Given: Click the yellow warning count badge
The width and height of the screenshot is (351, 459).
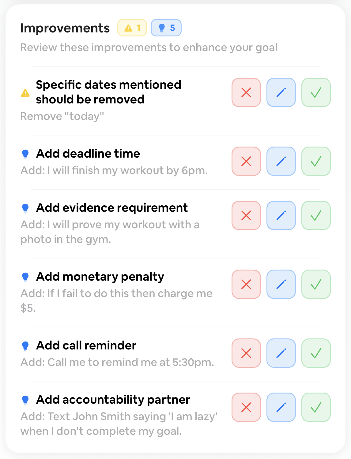Looking at the screenshot, I should tap(132, 28).
